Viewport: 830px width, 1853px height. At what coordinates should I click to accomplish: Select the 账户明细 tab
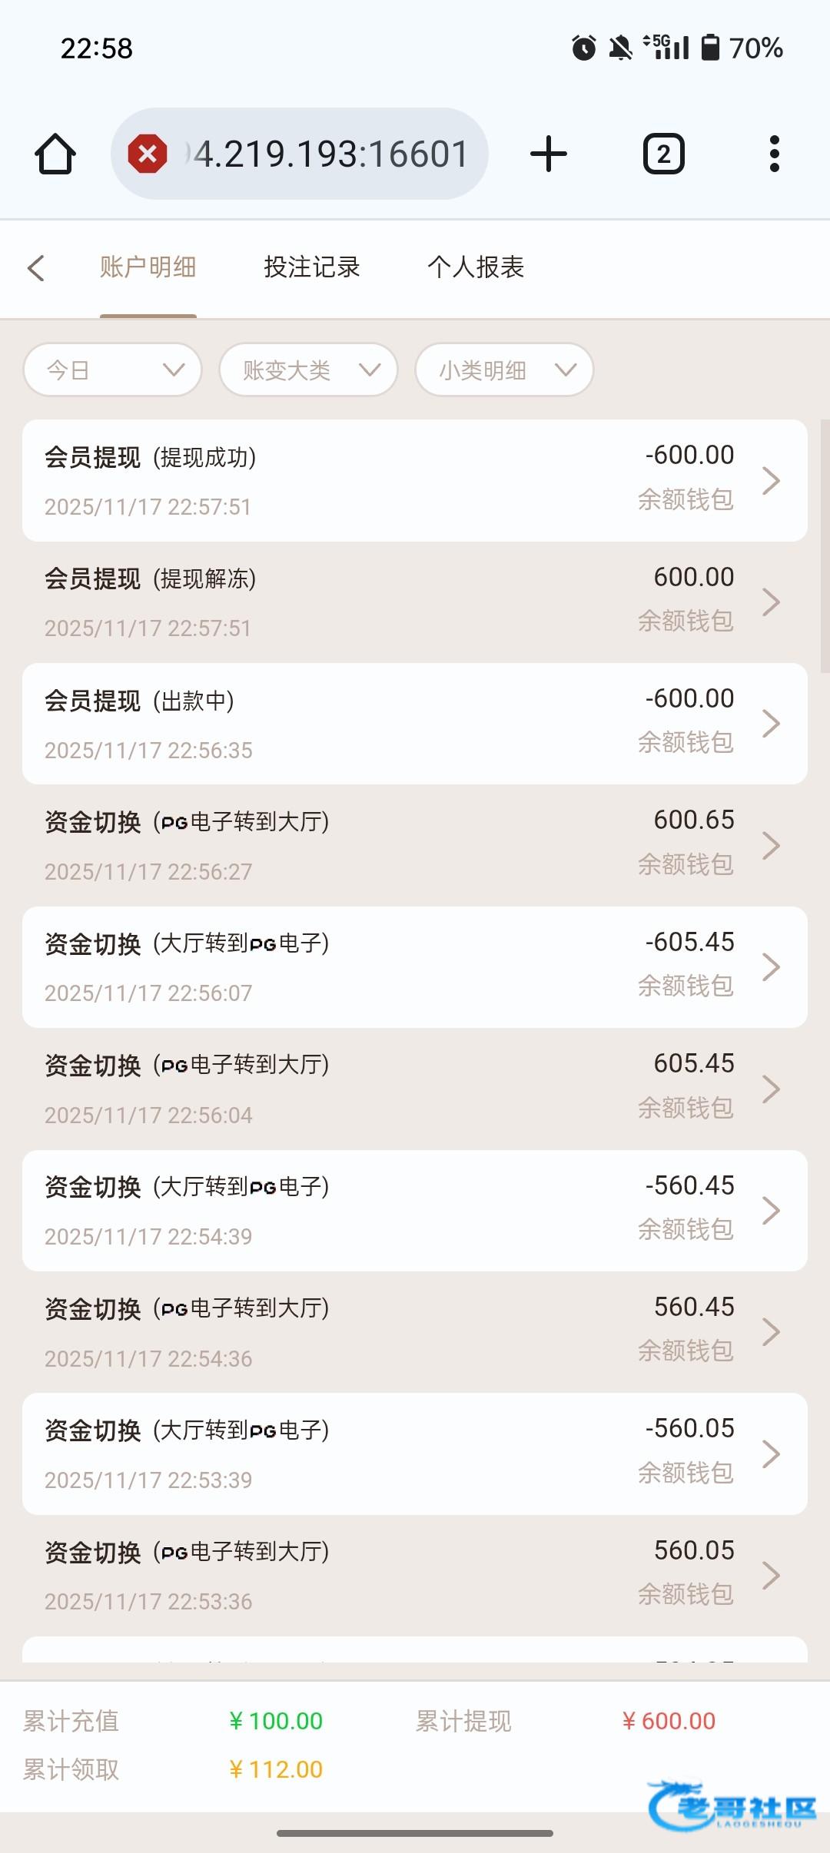(x=148, y=267)
